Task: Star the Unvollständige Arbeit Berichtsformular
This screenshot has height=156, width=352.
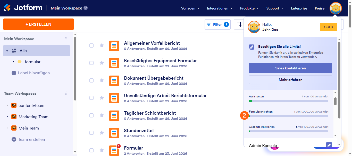Action: tap(102, 98)
